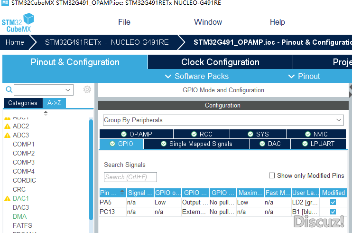
Task: Toggle the Modified checkbox for PA5
Action: click(x=333, y=202)
